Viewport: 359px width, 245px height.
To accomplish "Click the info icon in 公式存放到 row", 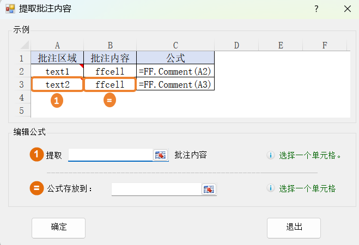I will (x=271, y=189).
